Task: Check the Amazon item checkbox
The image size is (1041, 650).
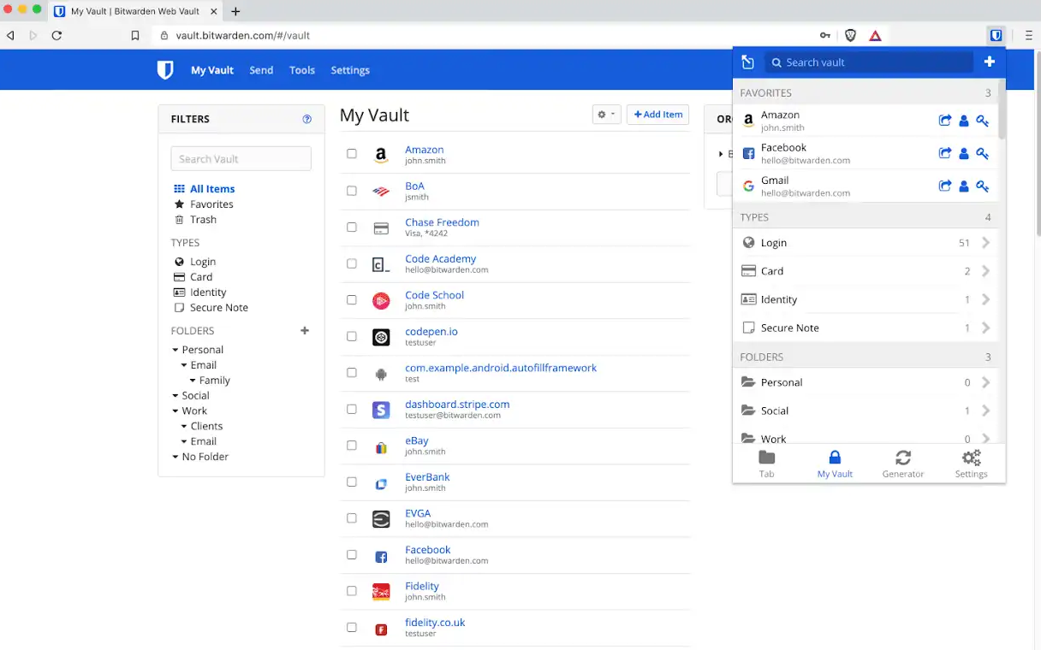Action: pos(352,154)
